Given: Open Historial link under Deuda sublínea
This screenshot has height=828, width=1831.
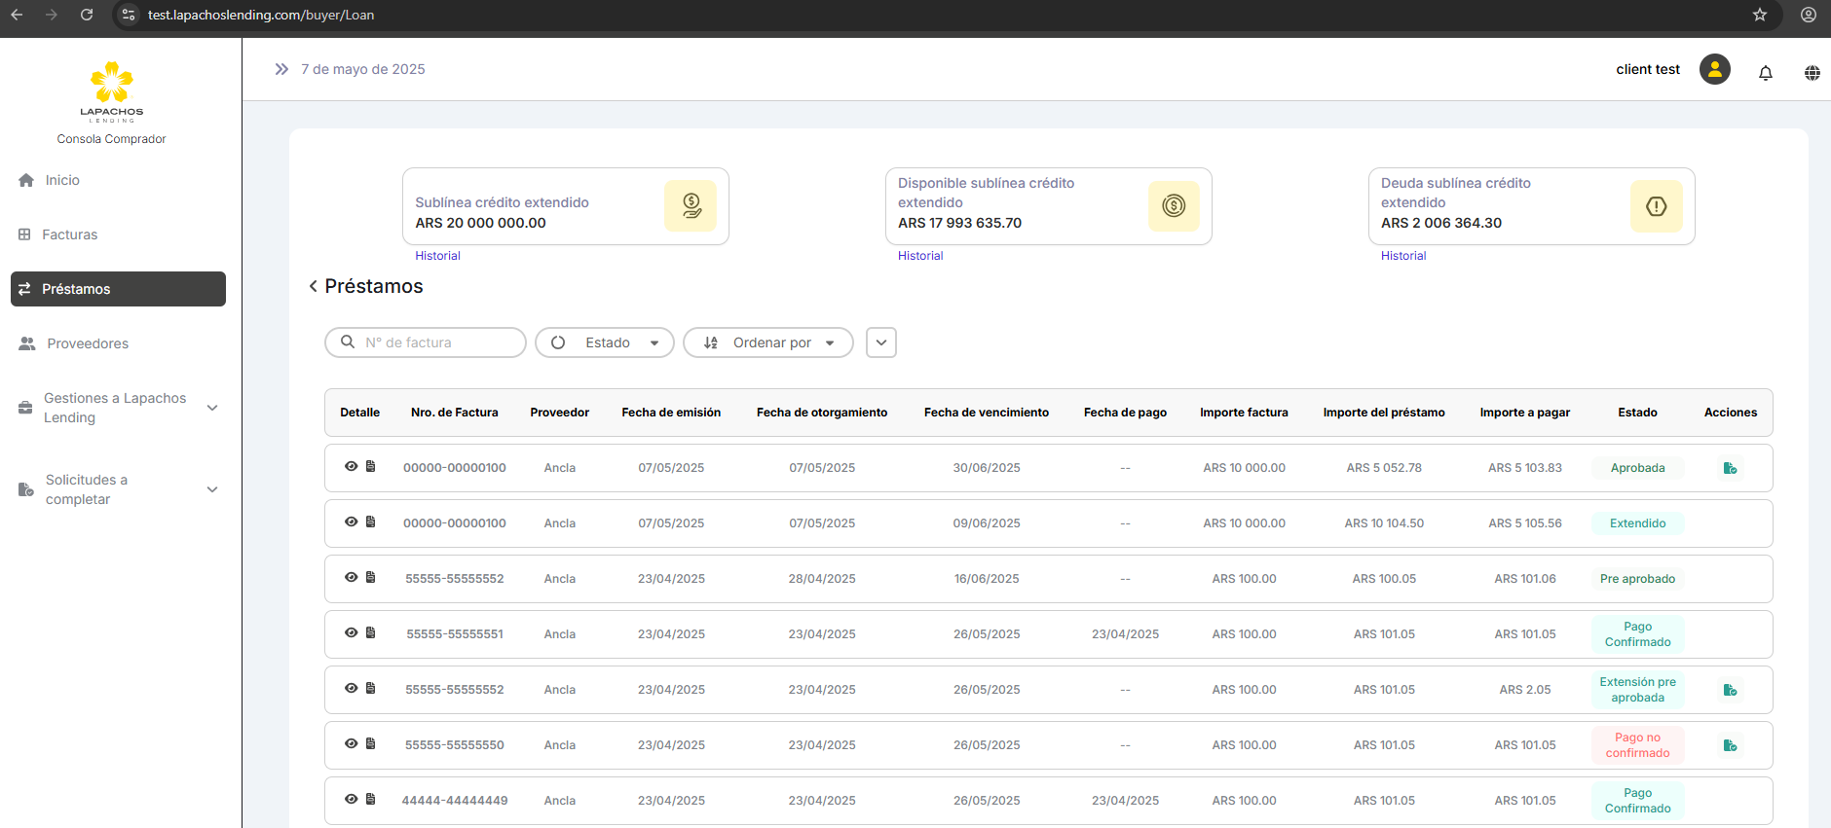Looking at the screenshot, I should coord(1402,256).
